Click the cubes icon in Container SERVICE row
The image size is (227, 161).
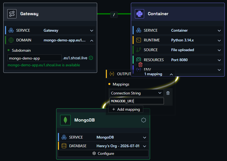pos(139,30)
